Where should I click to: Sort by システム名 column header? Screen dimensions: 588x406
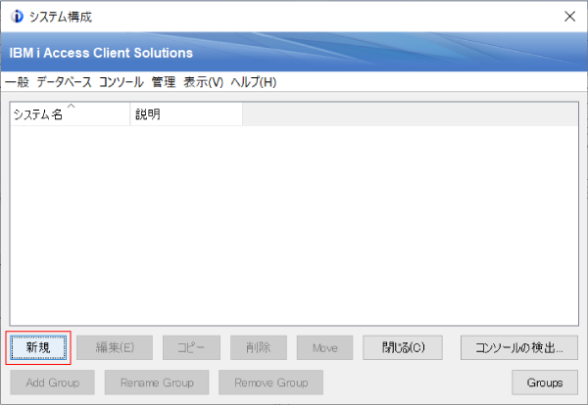point(71,113)
